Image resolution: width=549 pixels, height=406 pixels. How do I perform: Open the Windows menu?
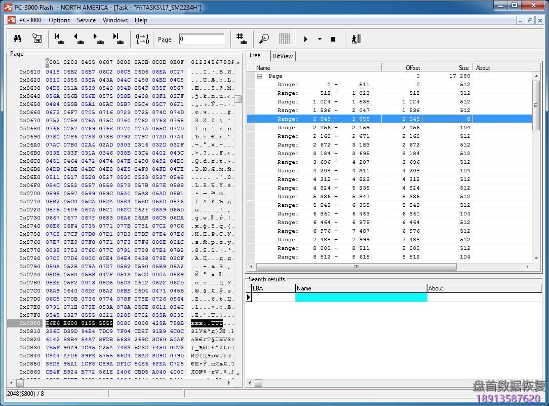tap(115, 20)
